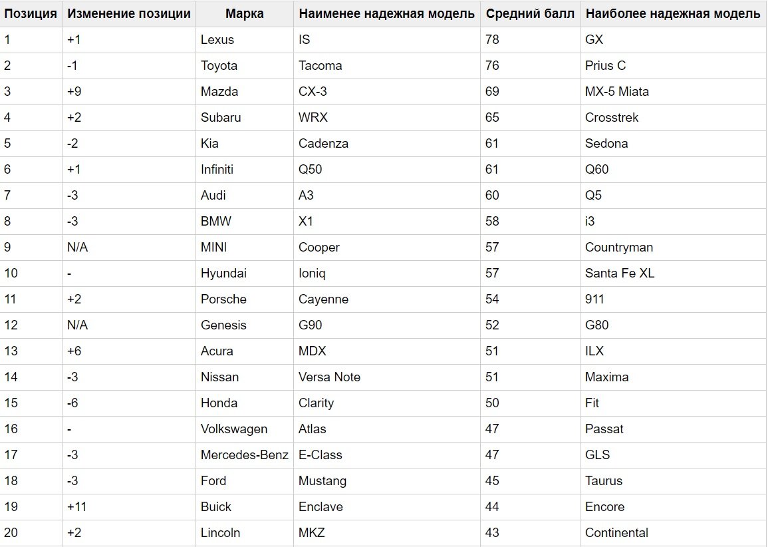This screenshot has width=768, height=547.
Task: Click the Средний балл column header
Action: tap(530, 14)
